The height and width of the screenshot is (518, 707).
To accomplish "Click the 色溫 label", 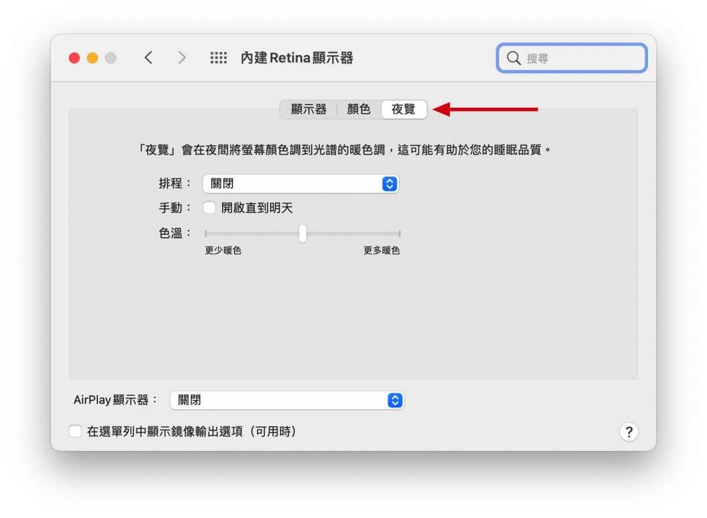I will coord(175,233).
